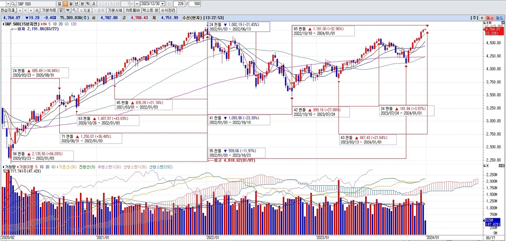The width and height of the screenshot is (506, 241).
Task: Click the blue 매도 sell button
Action: coord(500,18)
